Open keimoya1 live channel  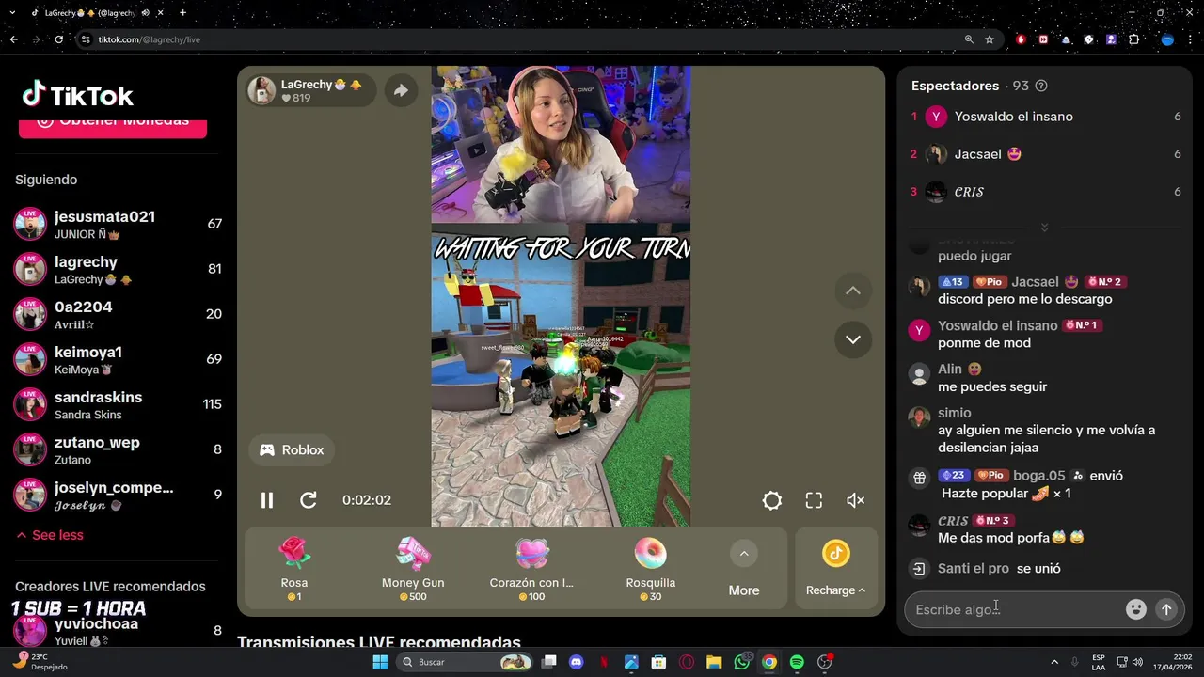117,359
